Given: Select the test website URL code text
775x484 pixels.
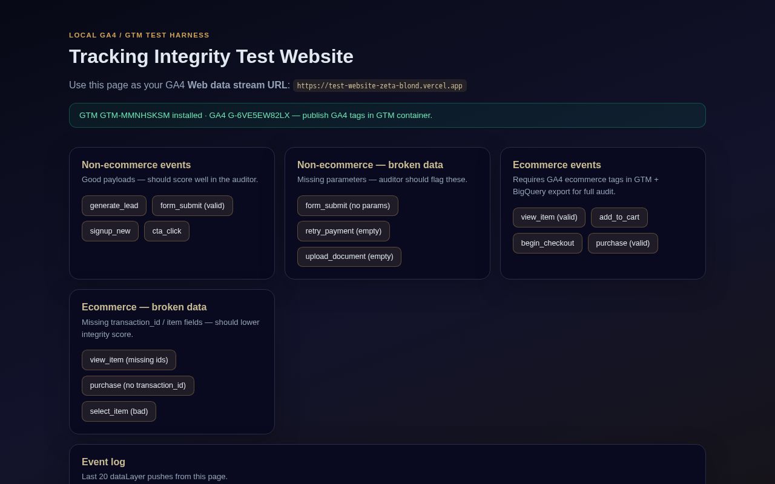Looking at the screenshot, I should [x=380, y=86].
